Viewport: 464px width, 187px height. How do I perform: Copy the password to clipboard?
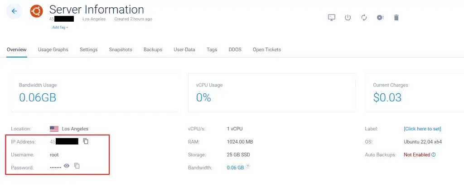point(77,166)
